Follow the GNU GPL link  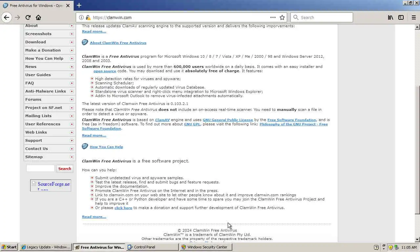[192, 124]
